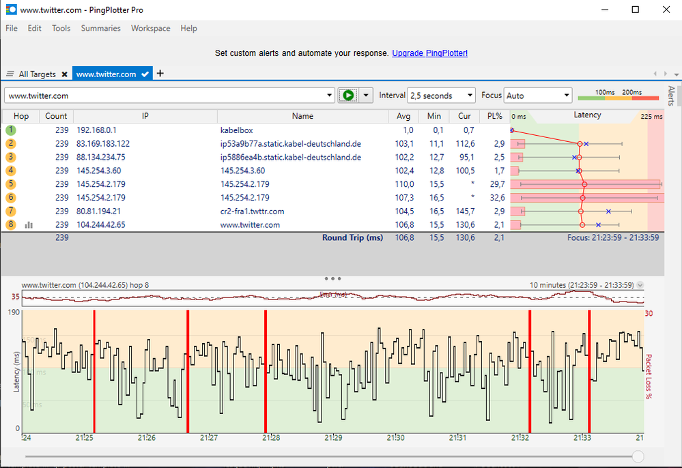Click the checkmark on www.twitter.com tab

pos(145,74)
